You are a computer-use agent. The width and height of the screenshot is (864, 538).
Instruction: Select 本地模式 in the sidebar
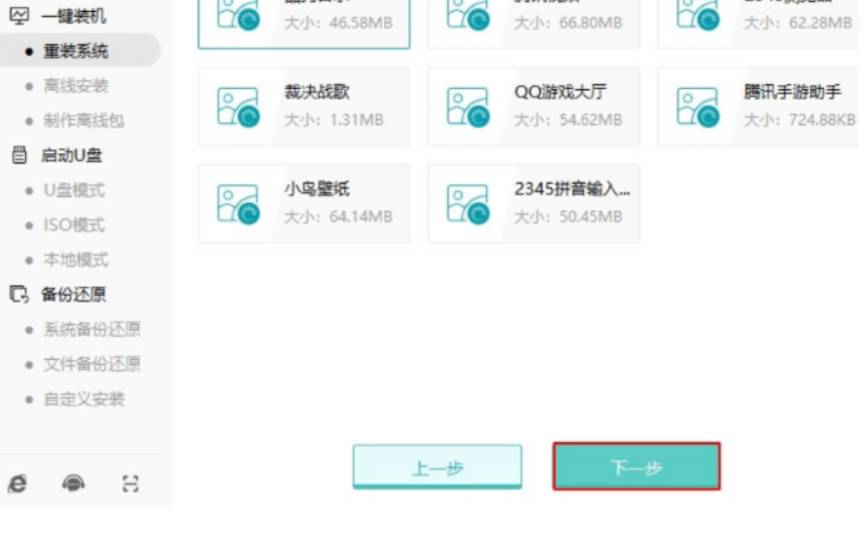point(75,260)
